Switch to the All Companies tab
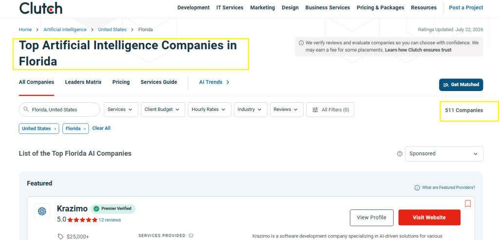Screen dimensions: 499x240 tap(37, 82)
